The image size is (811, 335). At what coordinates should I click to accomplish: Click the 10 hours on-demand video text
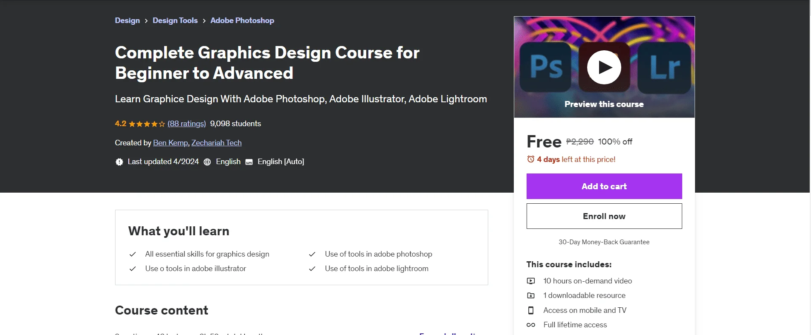[x=588, y=281]
